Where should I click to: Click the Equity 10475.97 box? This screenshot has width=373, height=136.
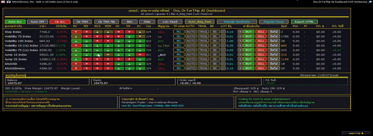coord(134,82)
